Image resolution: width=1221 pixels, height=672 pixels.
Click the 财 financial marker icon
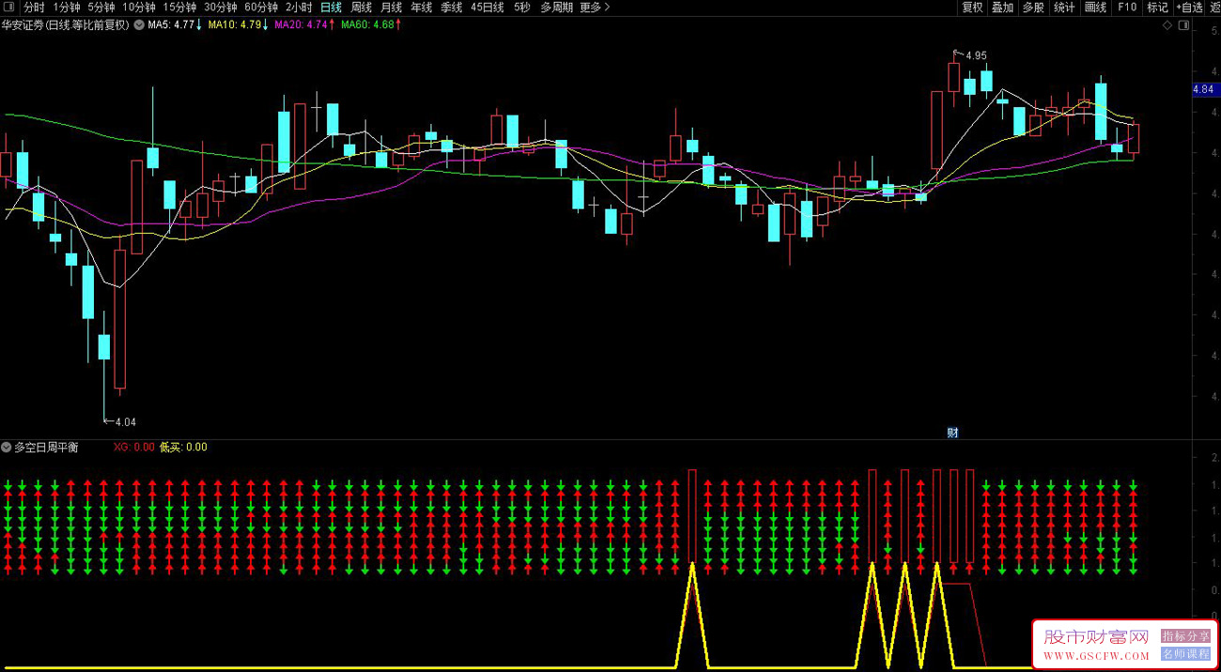[952, 433]
